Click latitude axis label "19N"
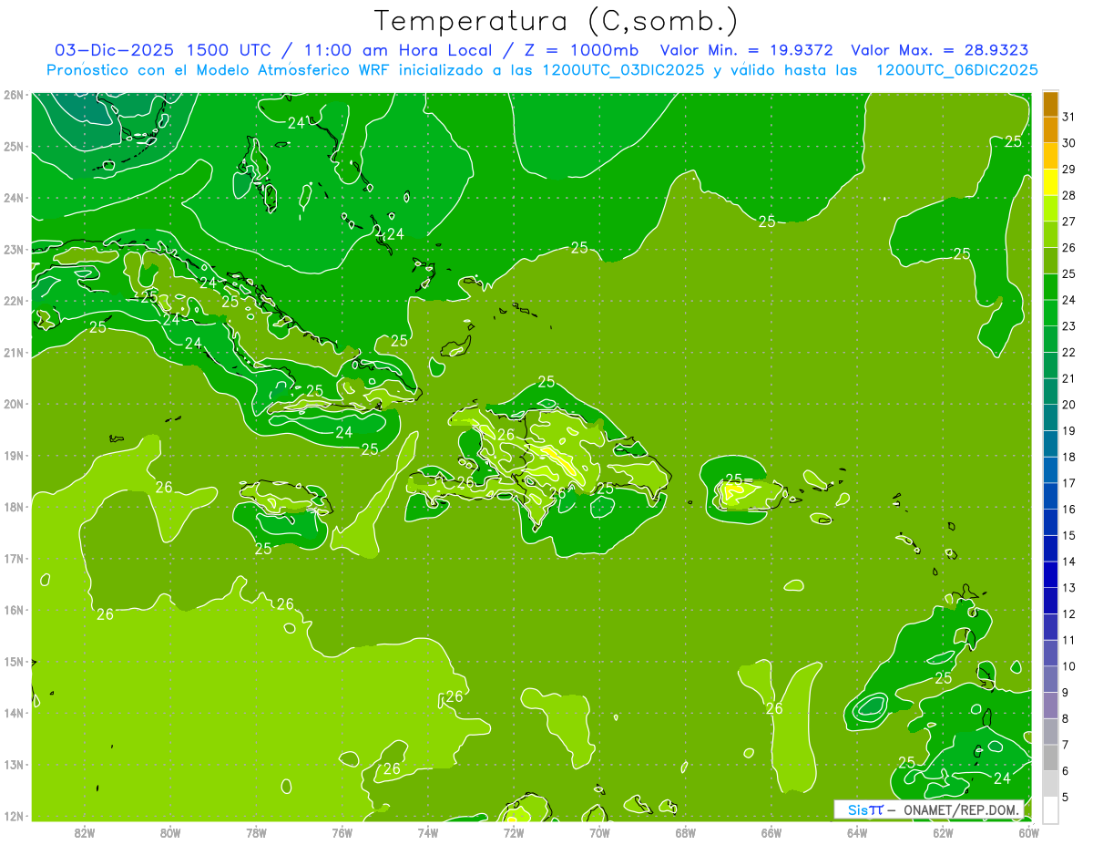 coord(13,455)
